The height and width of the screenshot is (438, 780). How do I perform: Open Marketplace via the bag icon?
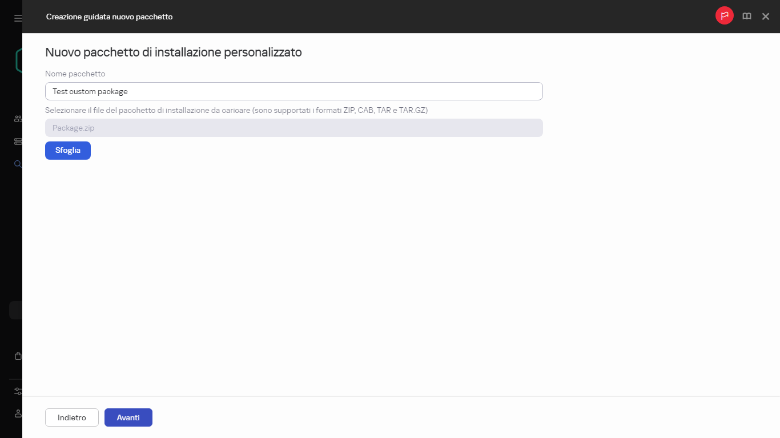click(17, 355)
